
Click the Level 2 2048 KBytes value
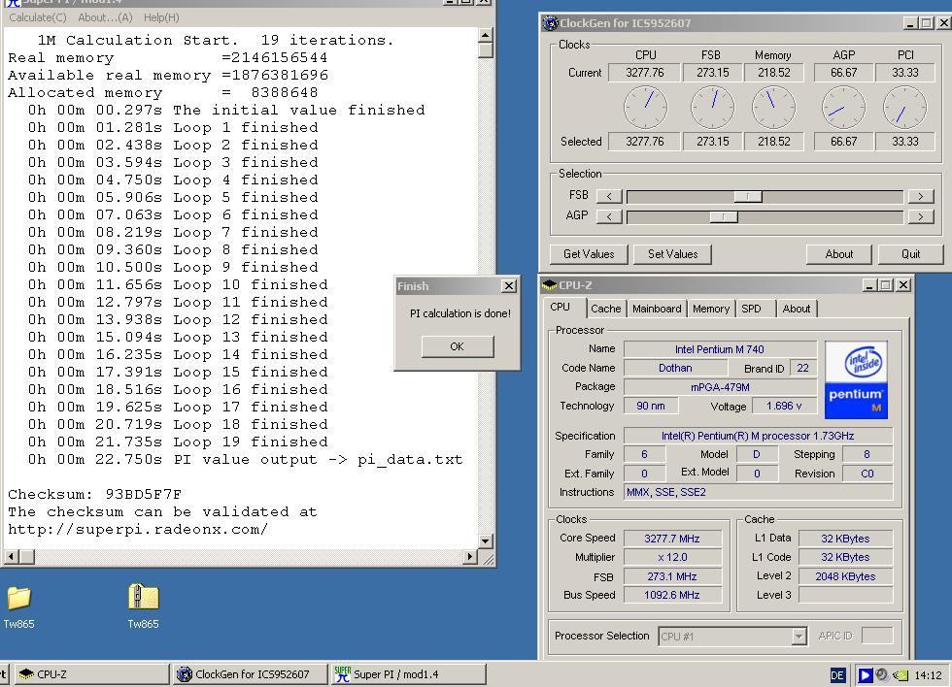click(845, 576)
